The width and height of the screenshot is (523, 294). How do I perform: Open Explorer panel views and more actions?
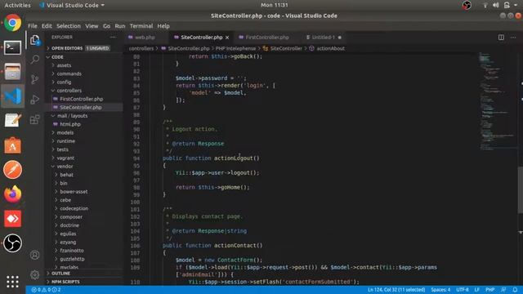[113, 38]
